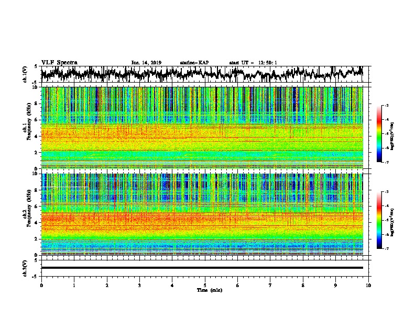Click the ch.1 "Frequency (kHz)" axis label
This screenshot has width=415, height=320.
coord(29,121)
